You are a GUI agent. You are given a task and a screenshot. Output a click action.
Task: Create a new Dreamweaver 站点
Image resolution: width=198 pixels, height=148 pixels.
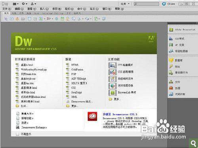click(x=82, y=101)
